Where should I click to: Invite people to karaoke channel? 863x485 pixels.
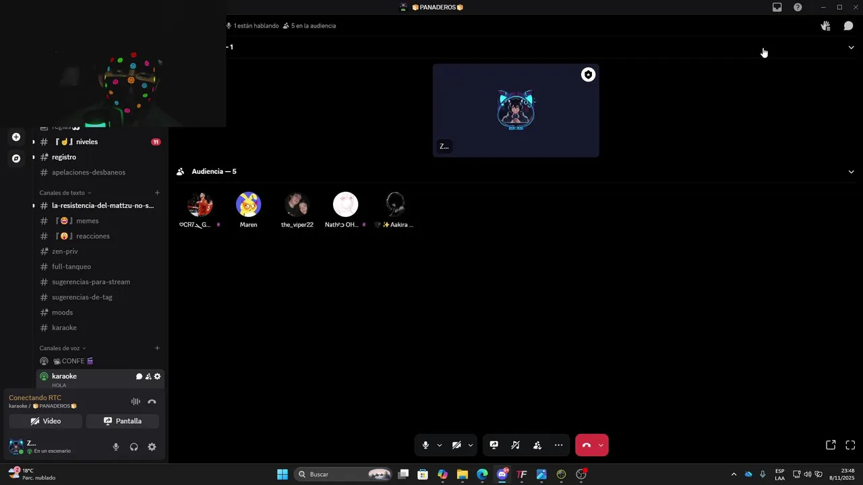pos(148,377)
